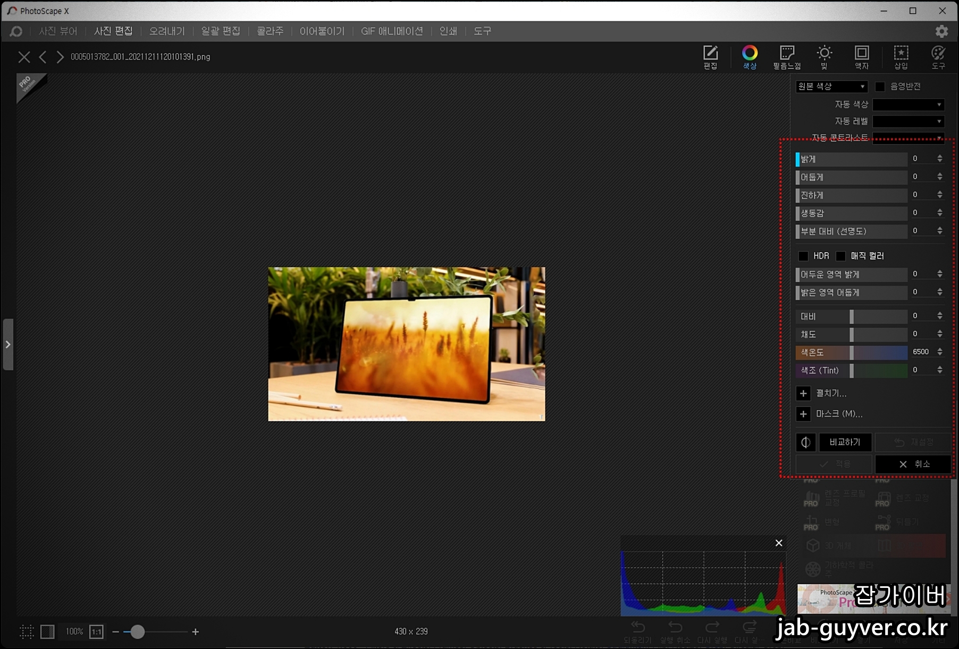
Task: Open the 자동 레벨 dropdown
Action: click(908, 121)
